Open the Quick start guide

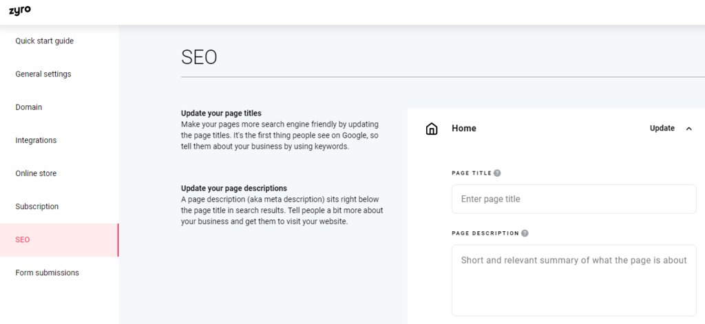(45, 41)
